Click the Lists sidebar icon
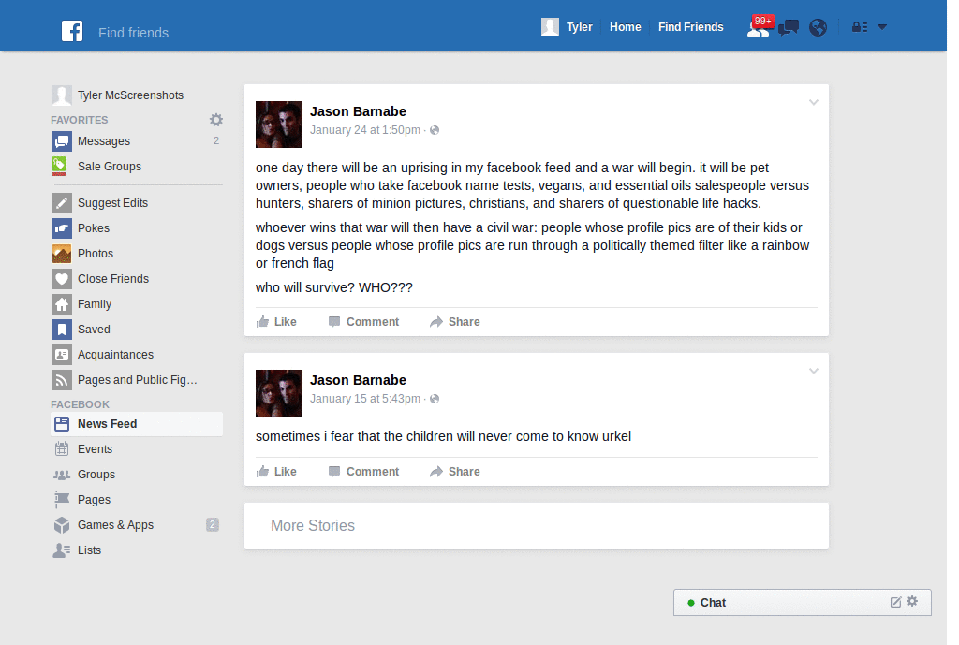Screen dimensions: 959x645 [62, 550]
